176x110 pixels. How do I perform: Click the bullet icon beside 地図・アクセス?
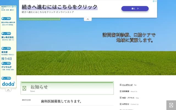click(121, 98)
